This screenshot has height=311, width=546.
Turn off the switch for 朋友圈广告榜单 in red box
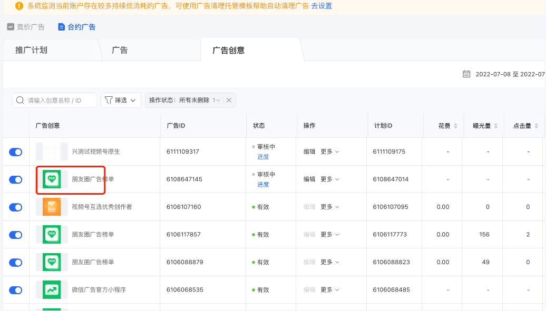pos(16,179)
